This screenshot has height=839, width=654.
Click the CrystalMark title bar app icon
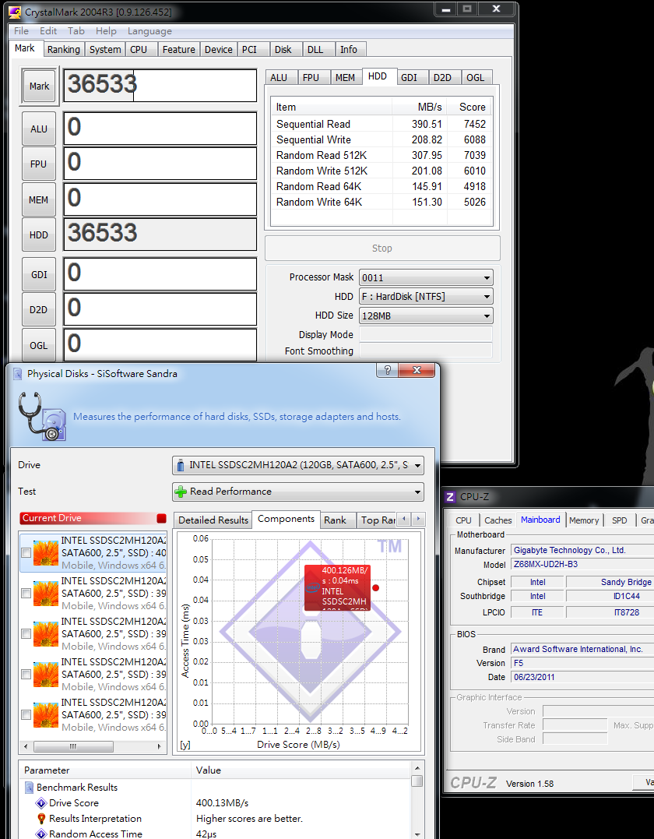coord(15,11)
